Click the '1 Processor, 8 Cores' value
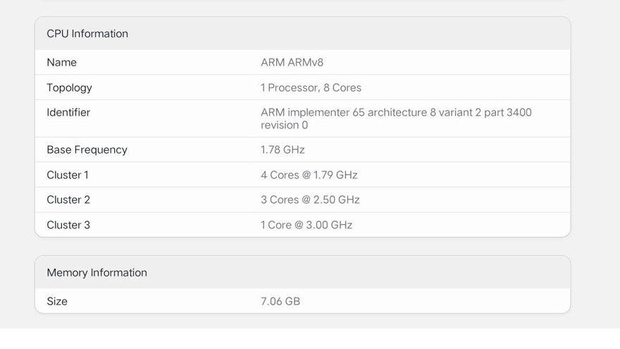The height and width of the screenshot is (349, 620). (311, 88)
